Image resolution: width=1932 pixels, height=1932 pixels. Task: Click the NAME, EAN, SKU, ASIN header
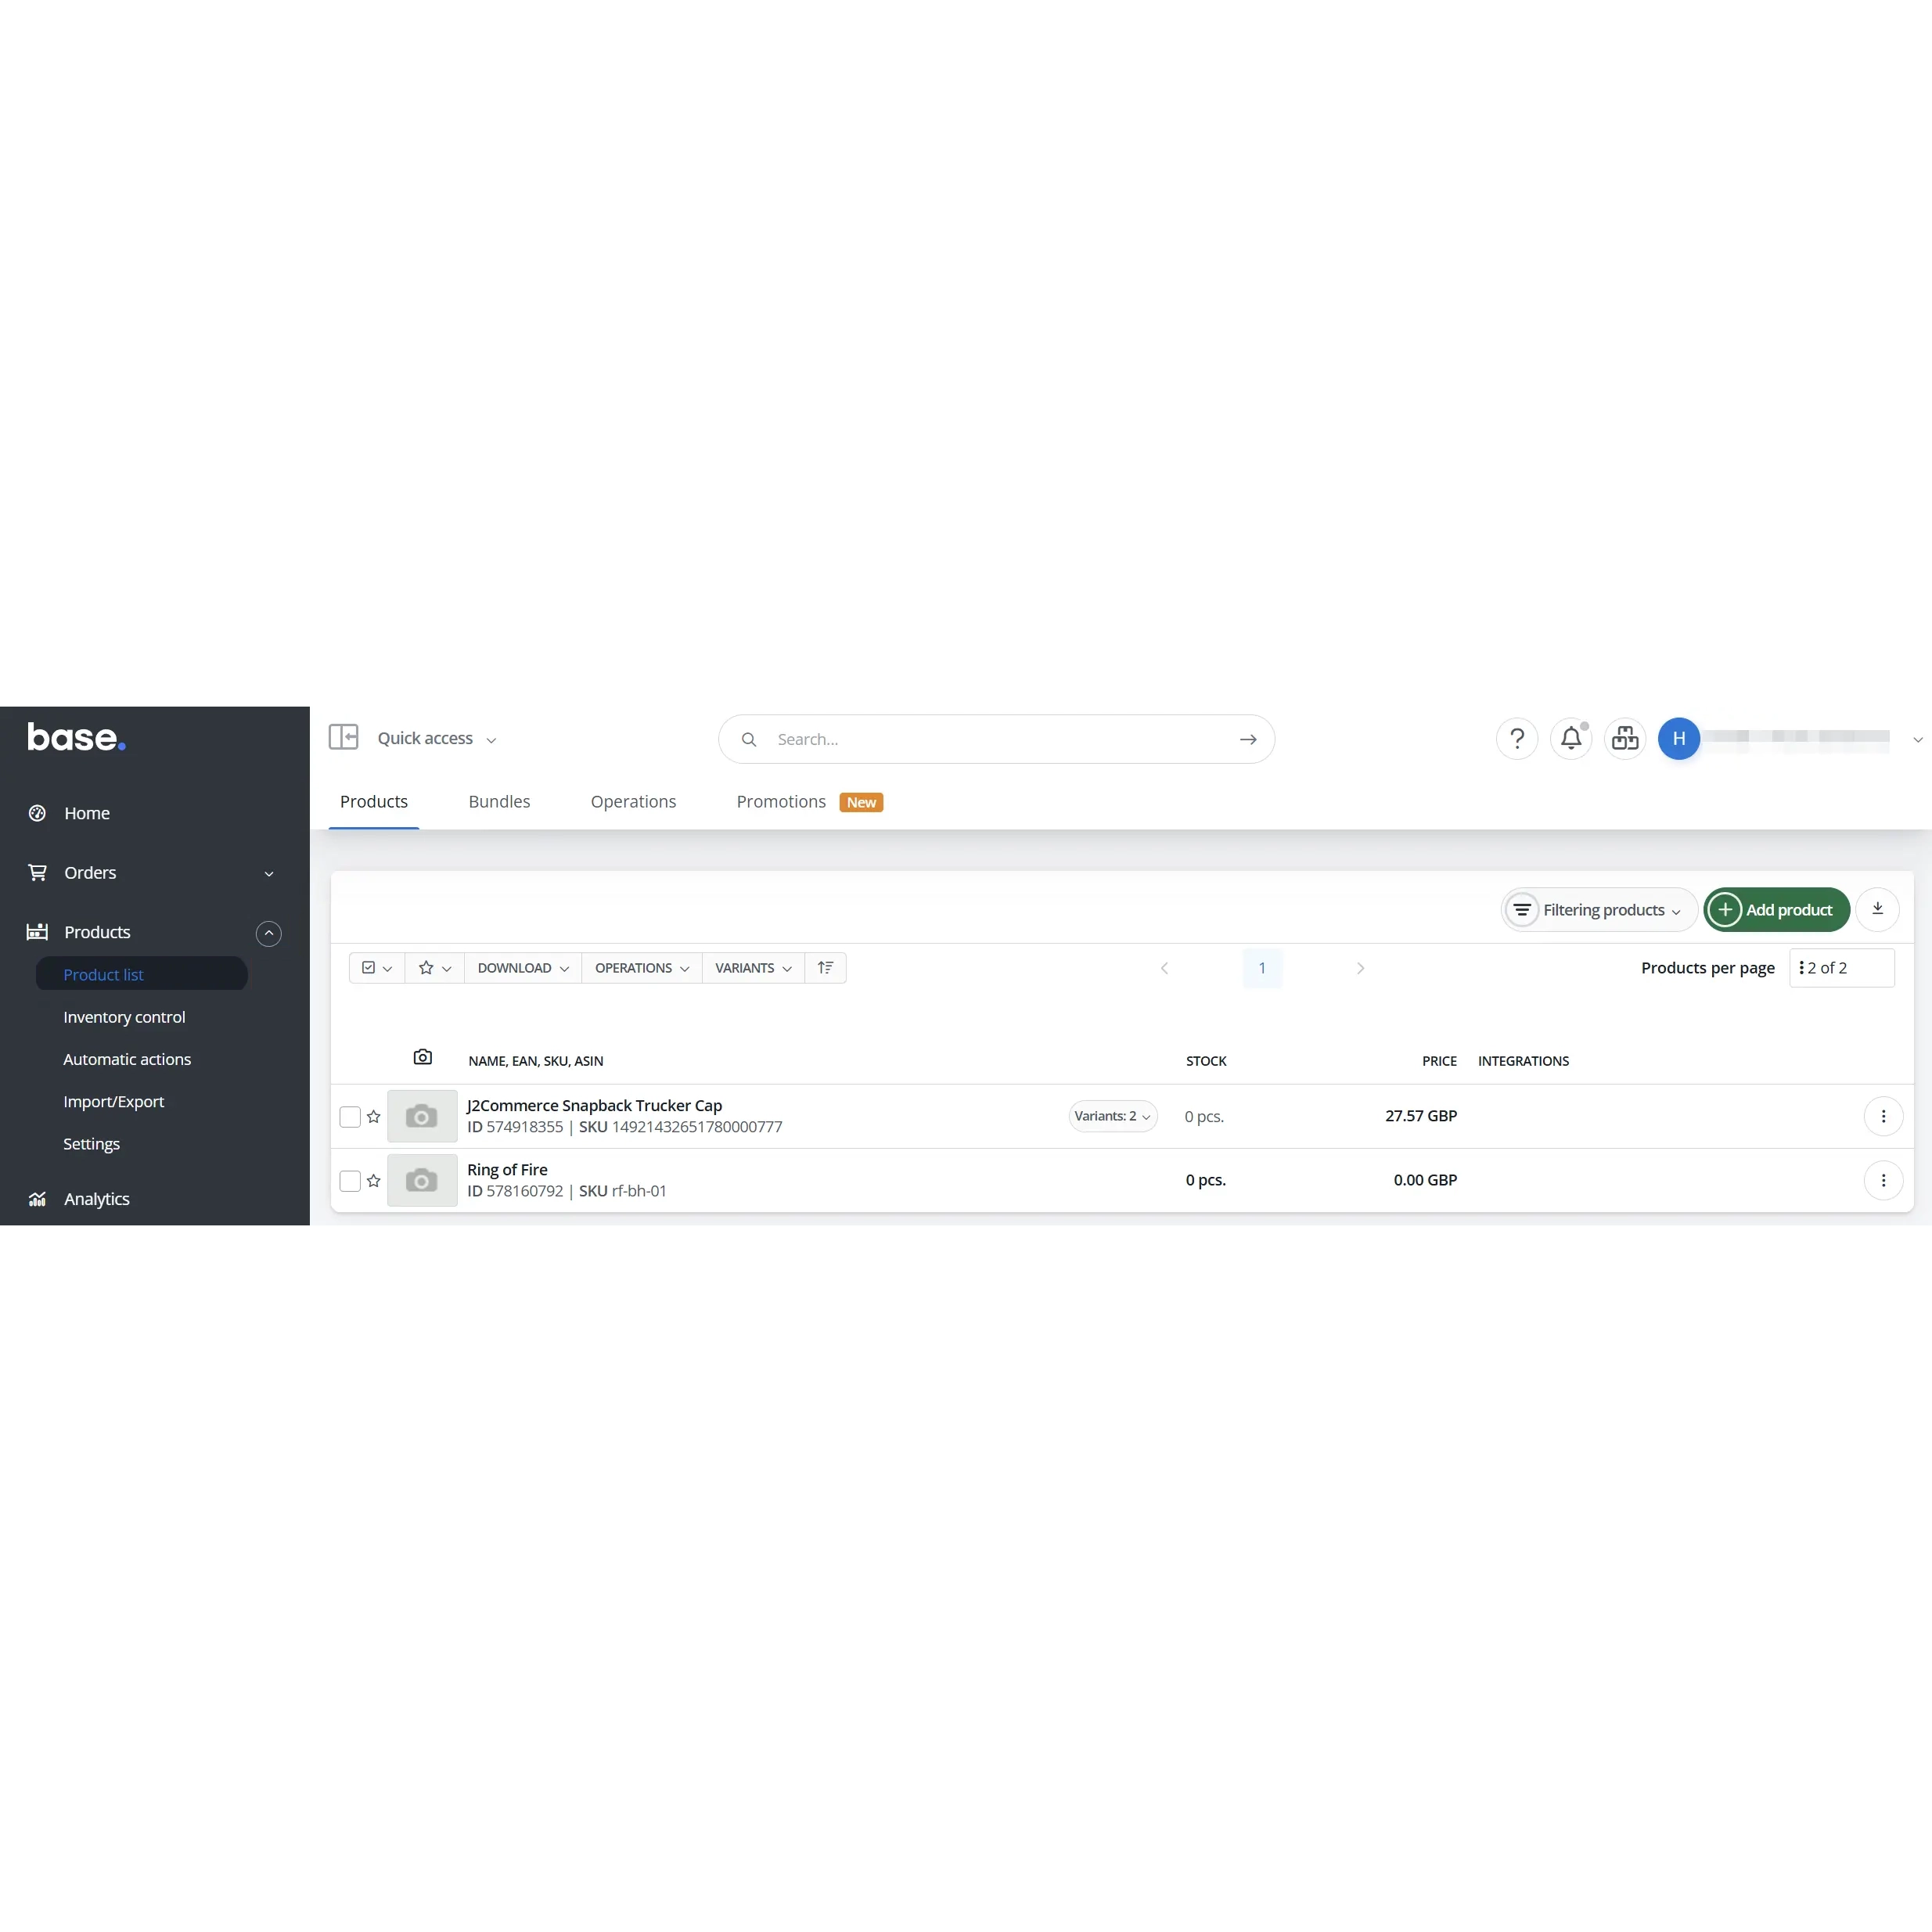pyautogui.click(x=535, y=1061)
